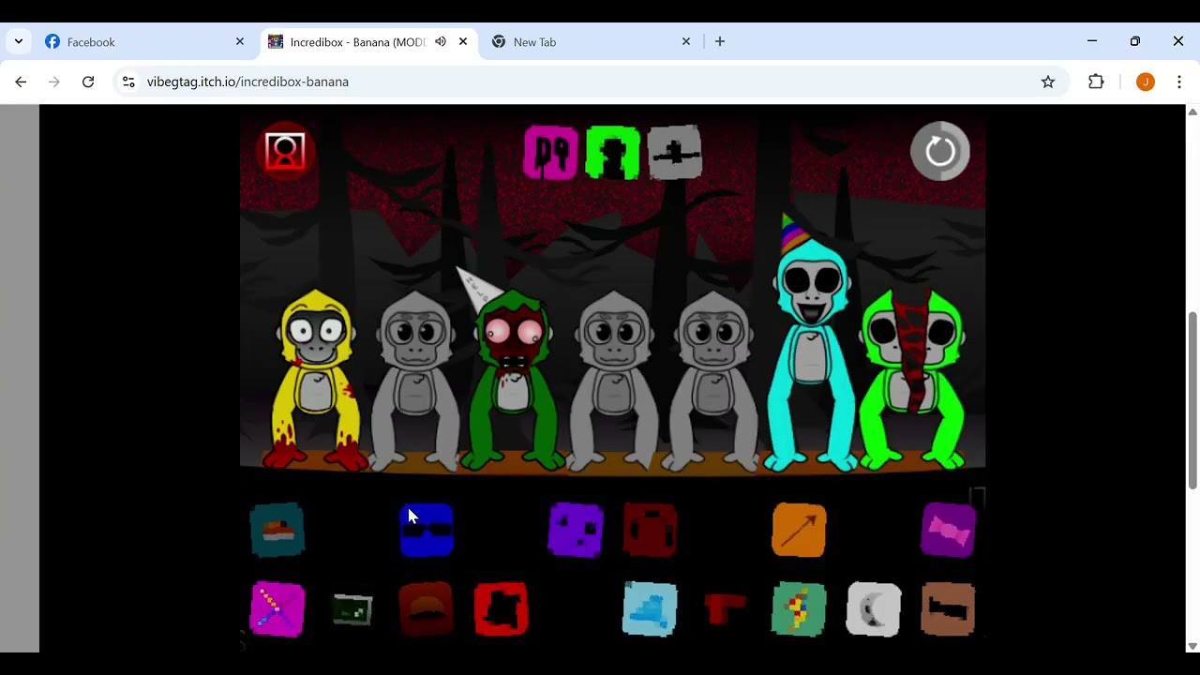The width and height of the screenshot is (1200, 675).
Task: Pick the small dark red T-shaped icon
Action: [x=725, y=609]
